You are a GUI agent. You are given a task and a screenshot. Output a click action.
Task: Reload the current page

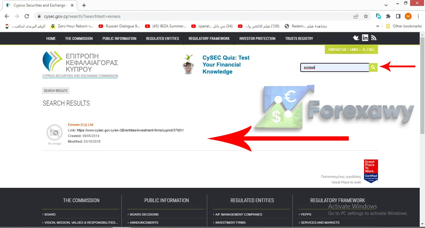(x=27, y=16)
